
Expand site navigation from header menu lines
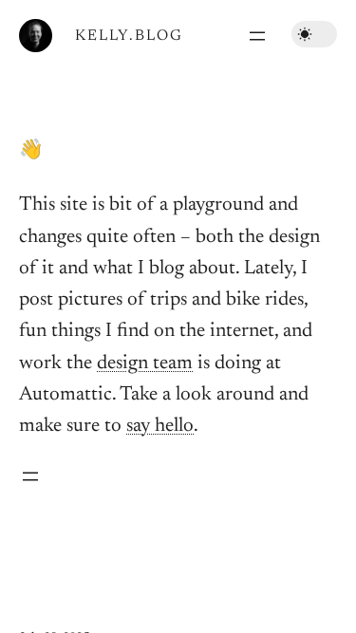pos(257,36)
